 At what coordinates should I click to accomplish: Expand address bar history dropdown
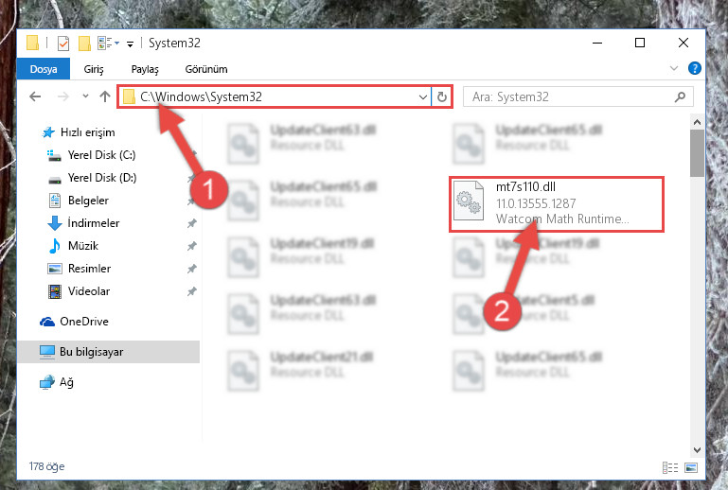[422, 97]
